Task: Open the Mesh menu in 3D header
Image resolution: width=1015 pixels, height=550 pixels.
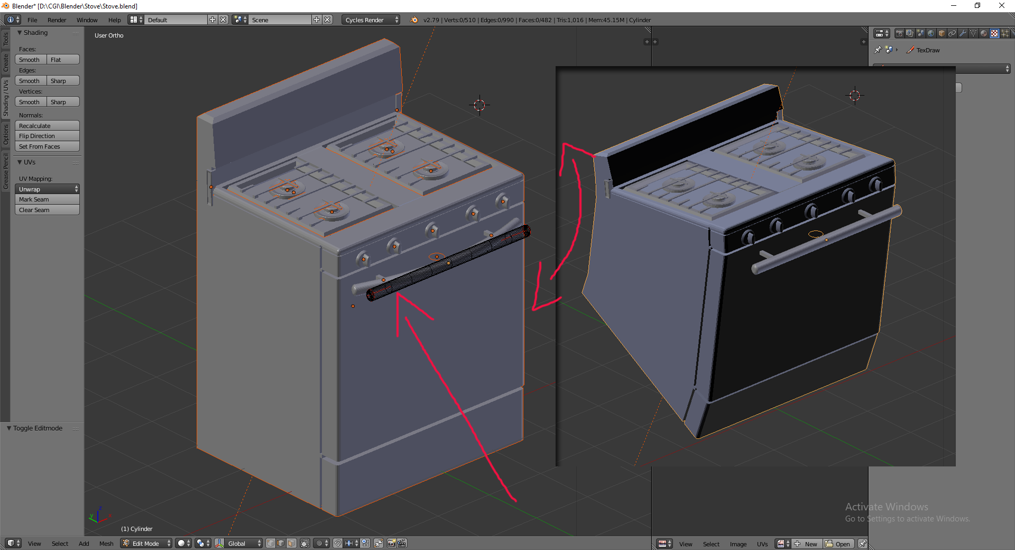Action: [x=106, y=544]
